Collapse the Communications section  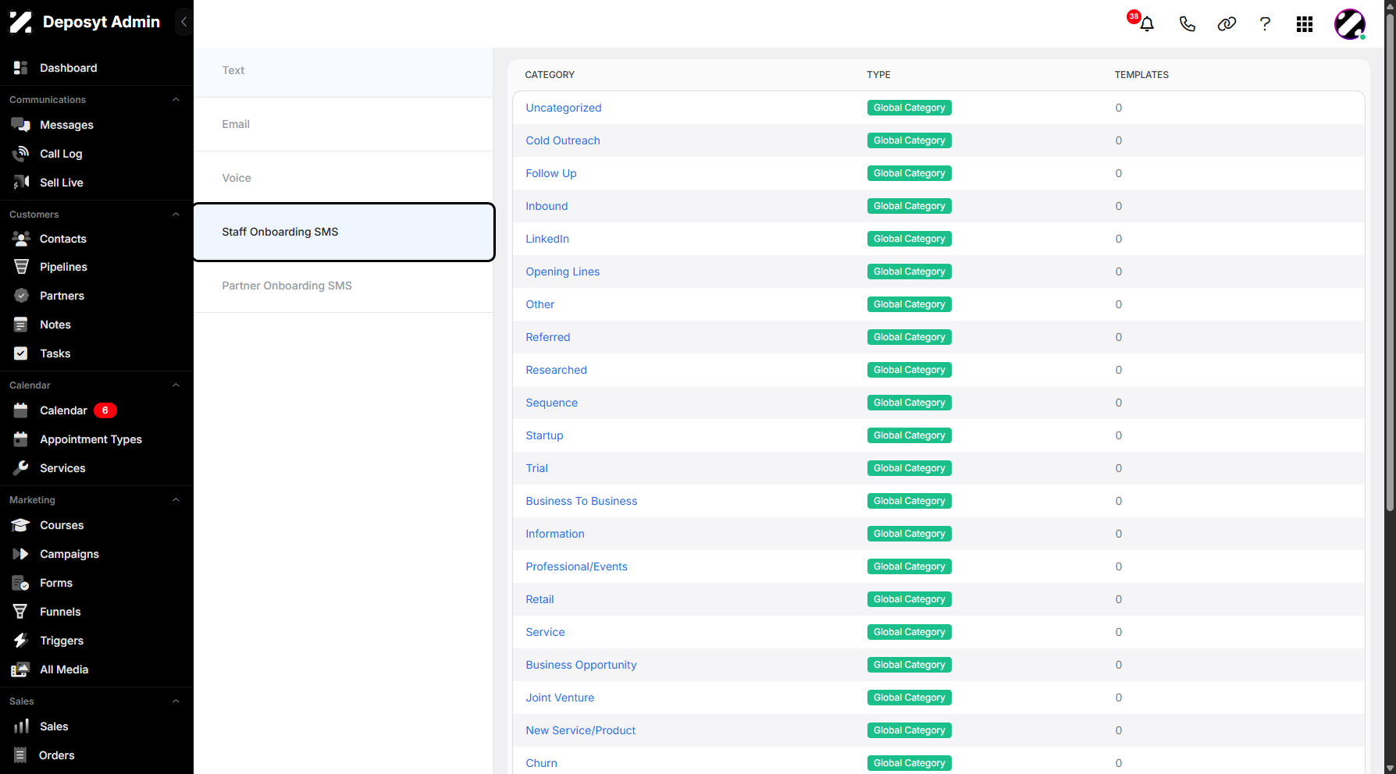click(176, 100)
